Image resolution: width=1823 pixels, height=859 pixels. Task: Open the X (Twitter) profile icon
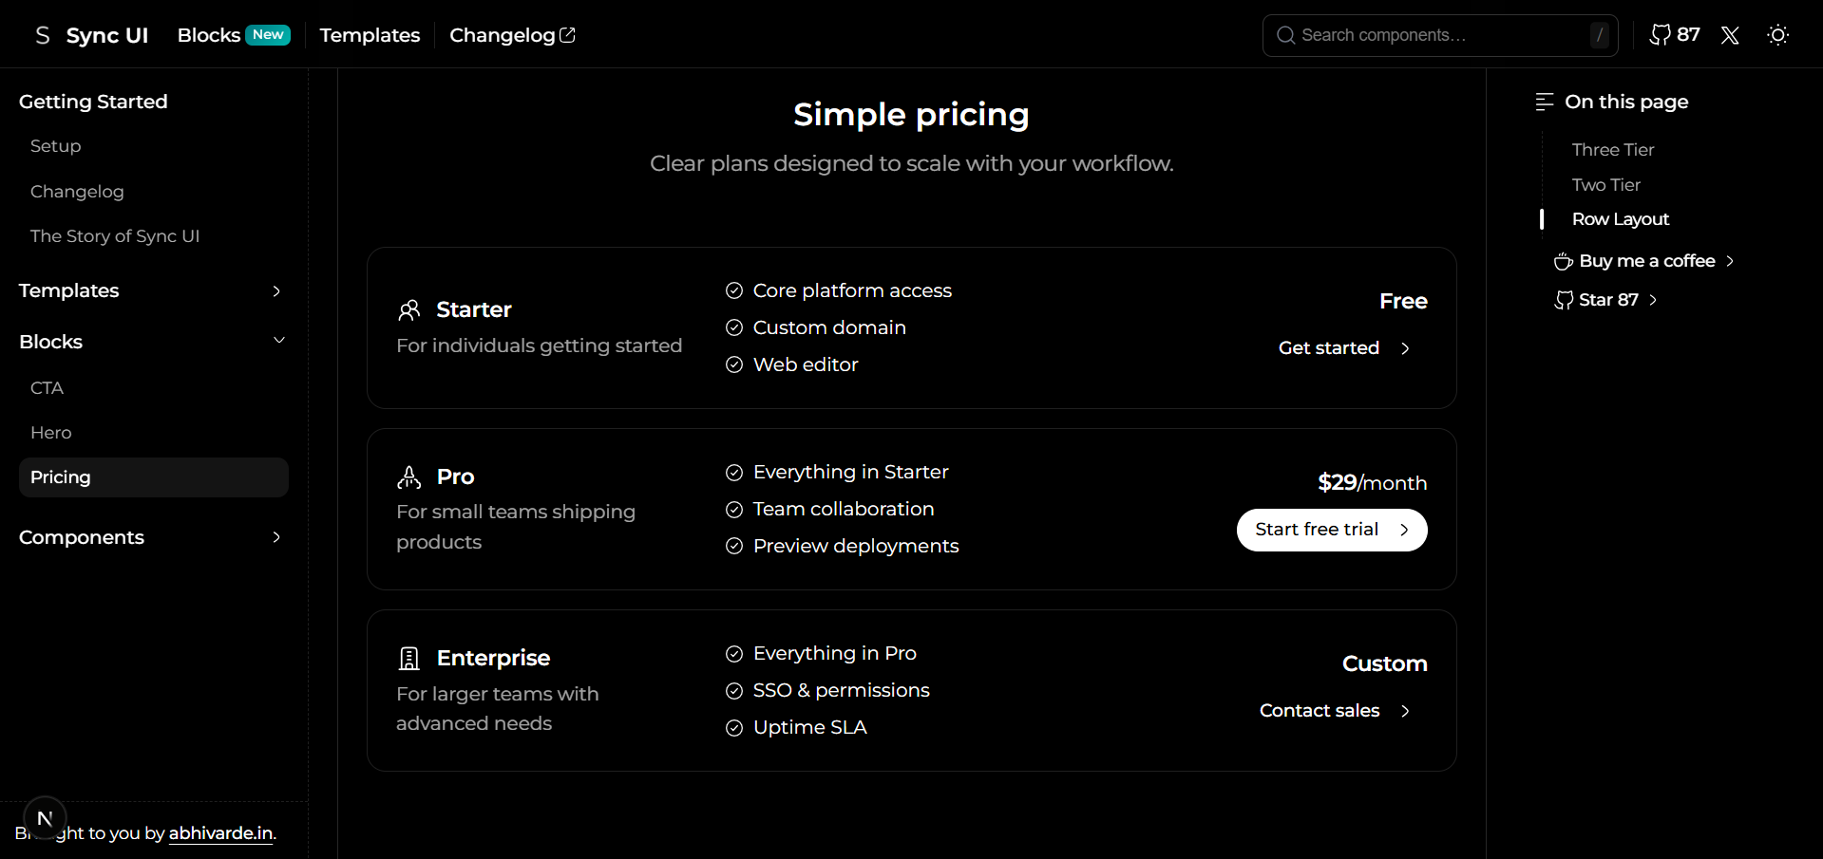click(x=1730, y=35)
